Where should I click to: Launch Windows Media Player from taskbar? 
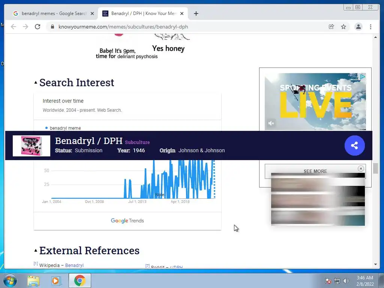point(55,280)
